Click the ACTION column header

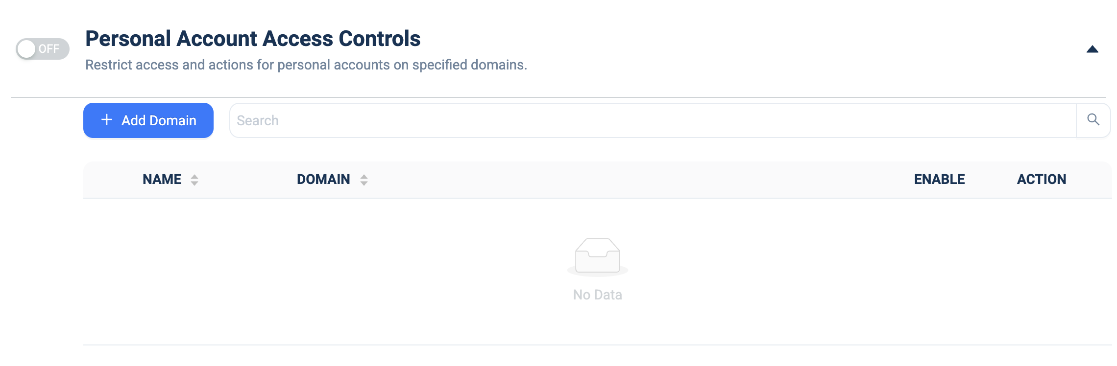tap(1042, 180)
